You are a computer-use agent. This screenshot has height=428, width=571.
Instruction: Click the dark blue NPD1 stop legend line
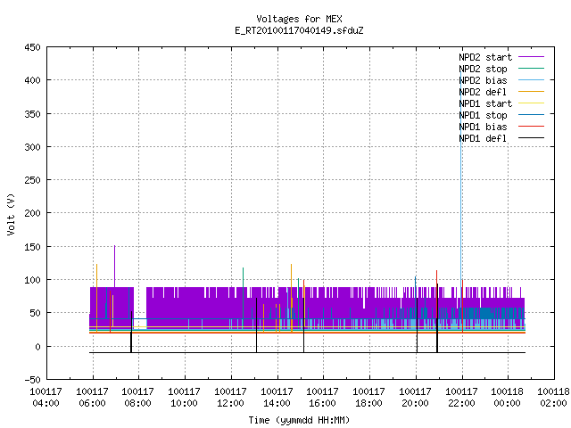point(531,115)
